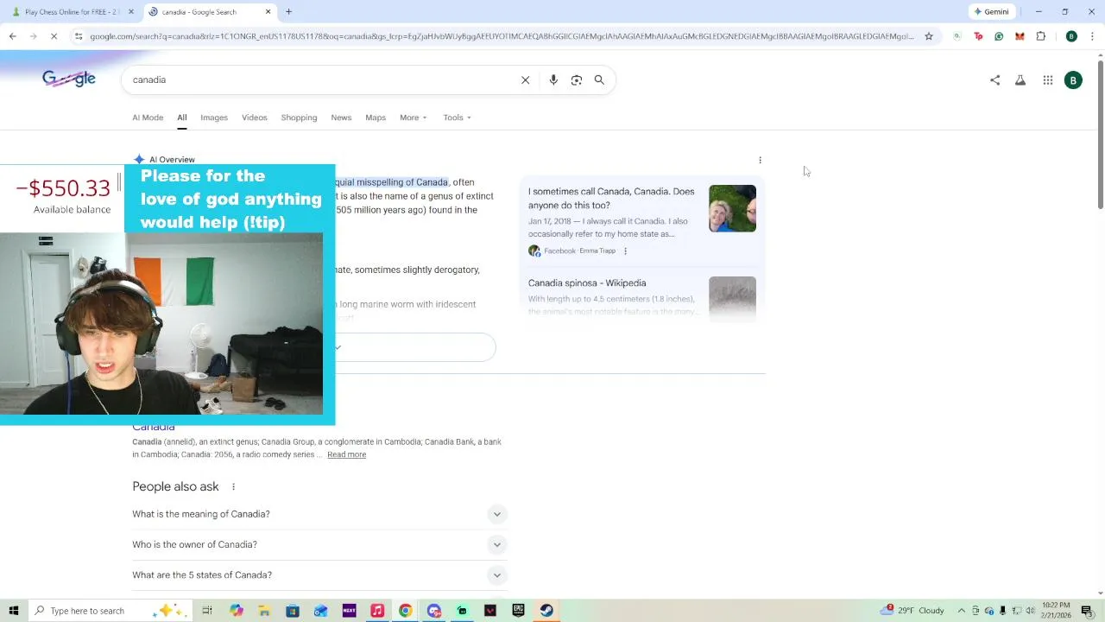Click the page vertical scrollbar

coord(1100,135)
